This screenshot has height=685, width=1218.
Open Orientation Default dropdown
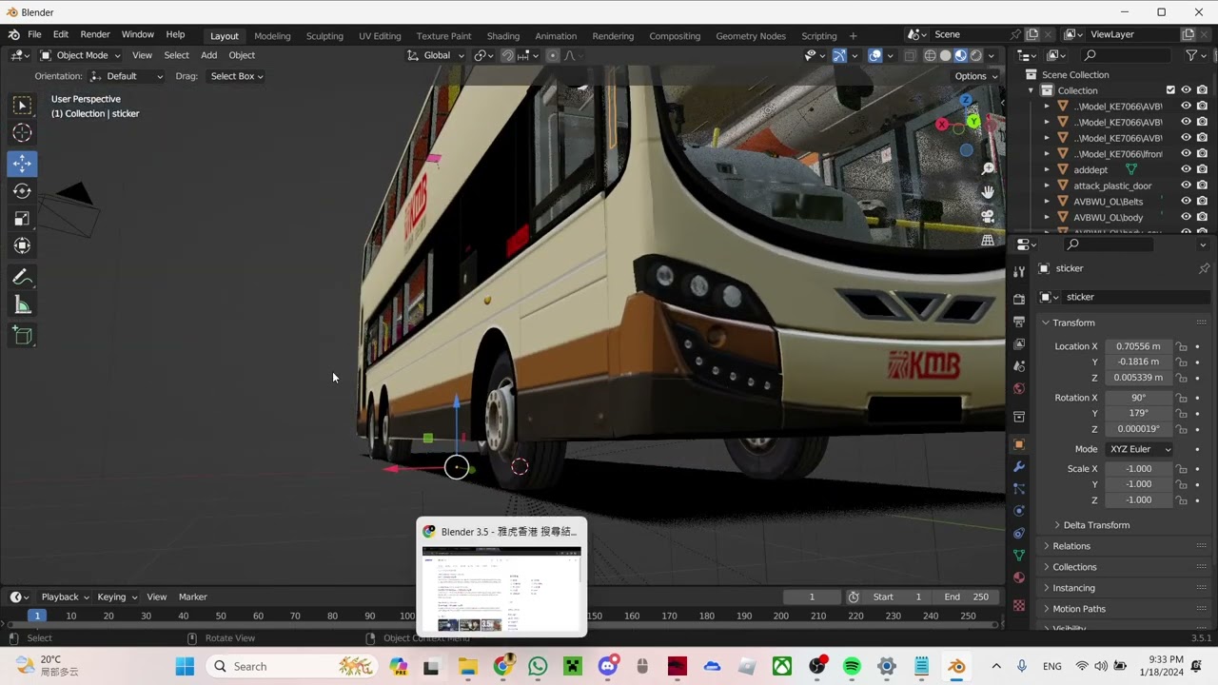(127, 76)
